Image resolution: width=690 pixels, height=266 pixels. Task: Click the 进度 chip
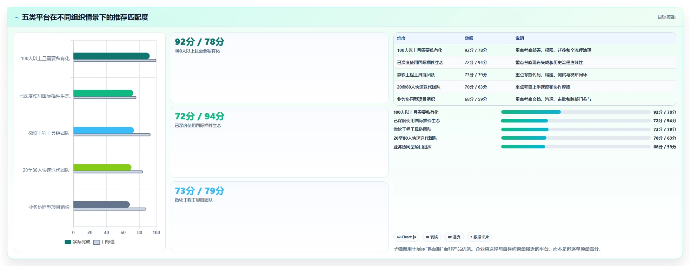[x=454, y=237]
